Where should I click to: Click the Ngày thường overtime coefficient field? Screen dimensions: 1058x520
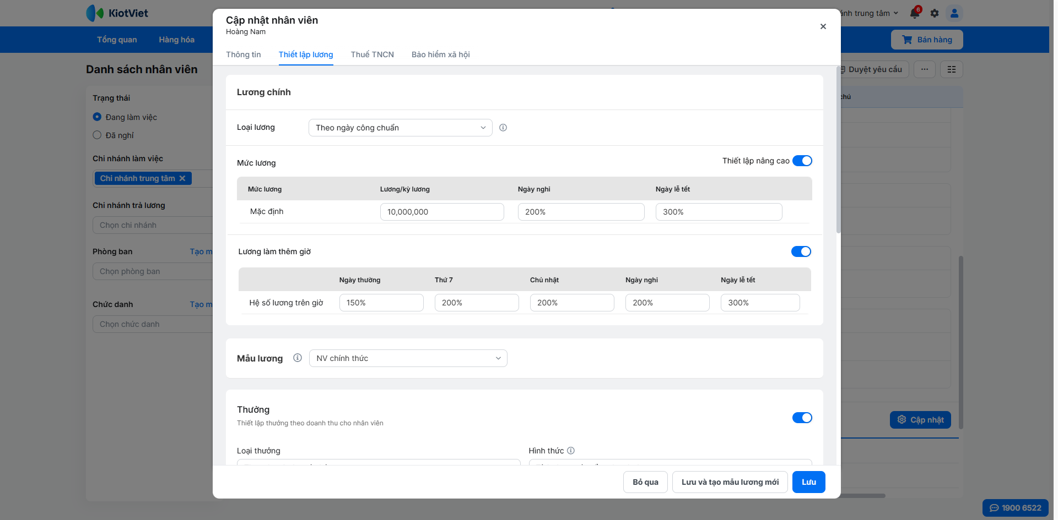381,303
